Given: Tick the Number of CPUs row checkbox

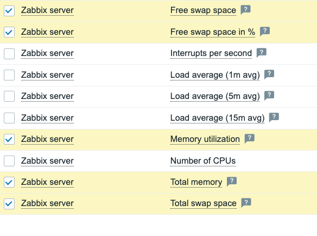Looking at the screenshot, I should (x=9, y=161).
